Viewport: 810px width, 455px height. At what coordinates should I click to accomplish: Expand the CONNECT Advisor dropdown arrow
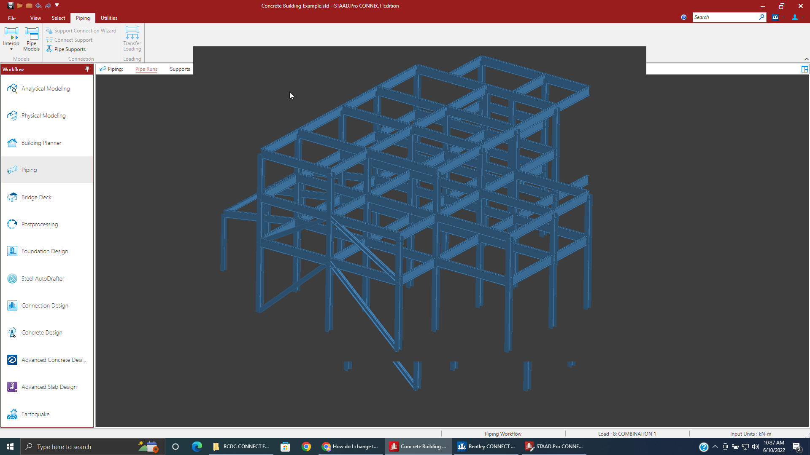point(783,17)
